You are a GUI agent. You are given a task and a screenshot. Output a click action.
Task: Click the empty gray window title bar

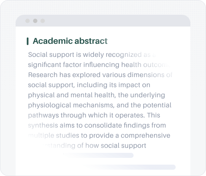pyautogui.click(x=103, y=21)
